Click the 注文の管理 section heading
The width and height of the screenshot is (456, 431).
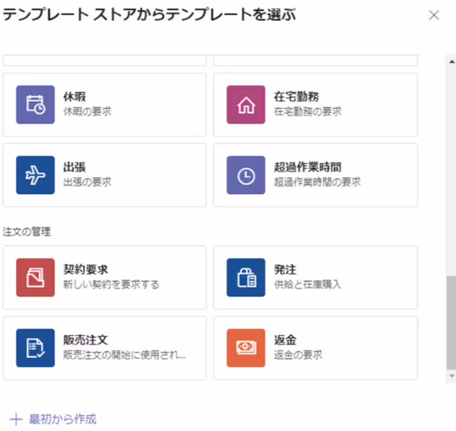click(27, 232)
